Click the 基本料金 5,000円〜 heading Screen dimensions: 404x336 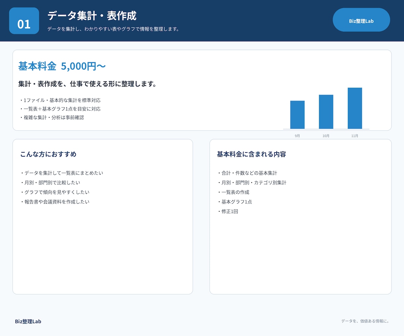62,66
